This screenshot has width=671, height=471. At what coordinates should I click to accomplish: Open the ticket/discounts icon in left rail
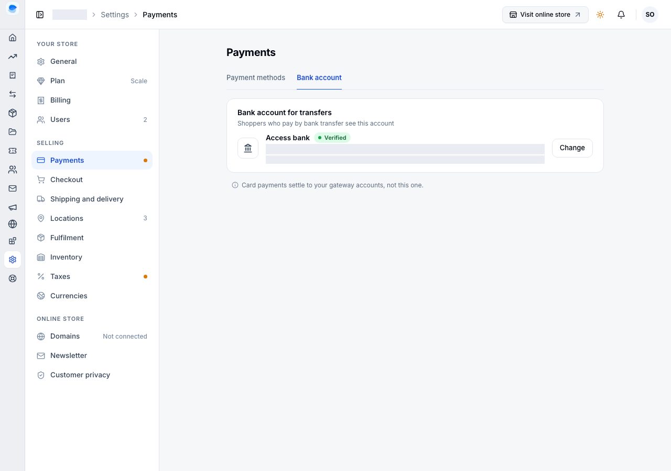pyautogui.click(x=13, y=151)
